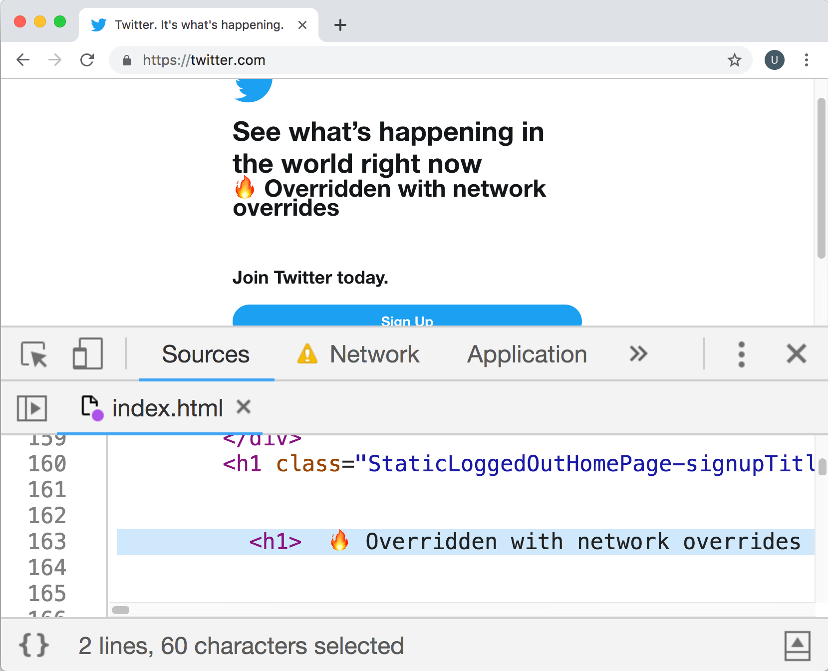
Task: Pretty print the source with braces
Action: click(x=34, y=645)
